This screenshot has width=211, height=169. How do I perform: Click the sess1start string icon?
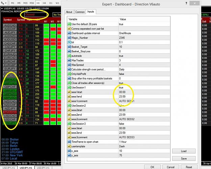69,92
